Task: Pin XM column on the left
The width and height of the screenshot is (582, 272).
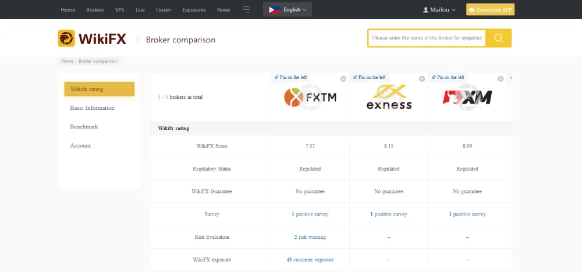Action: coord(448,77)
